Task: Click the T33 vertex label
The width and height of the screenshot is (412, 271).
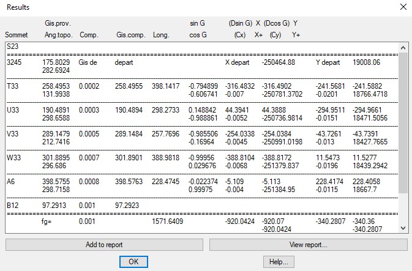Action: [13, 86]
